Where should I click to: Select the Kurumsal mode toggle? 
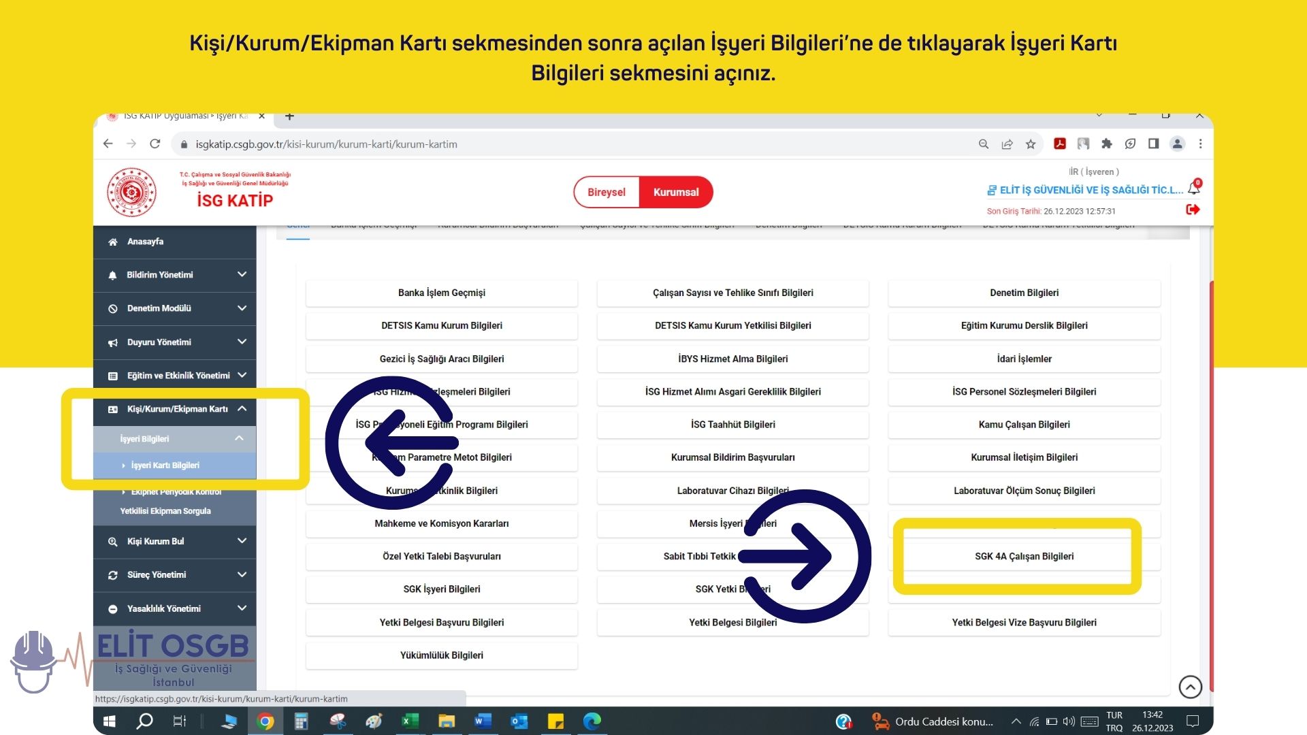[676, 193]
